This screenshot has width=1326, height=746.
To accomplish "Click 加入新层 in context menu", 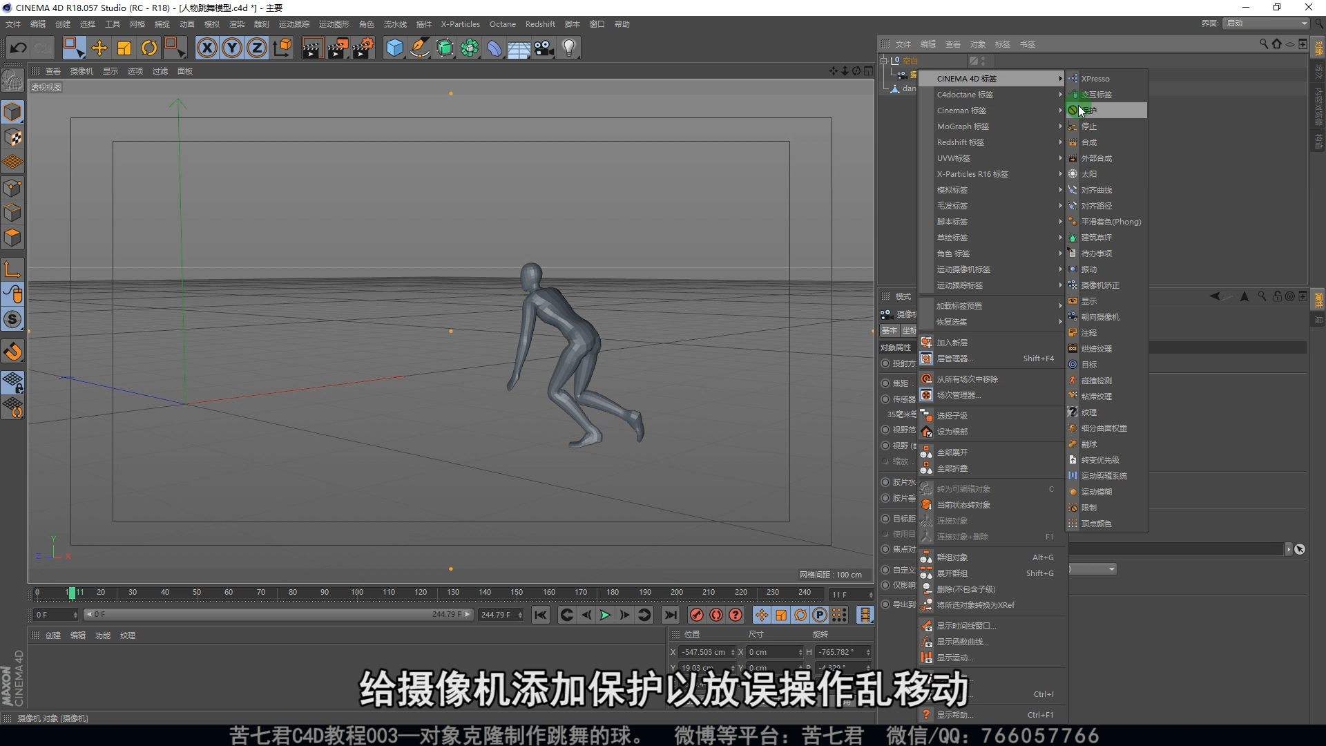I will pyautogui.click(x=992, y=343).
